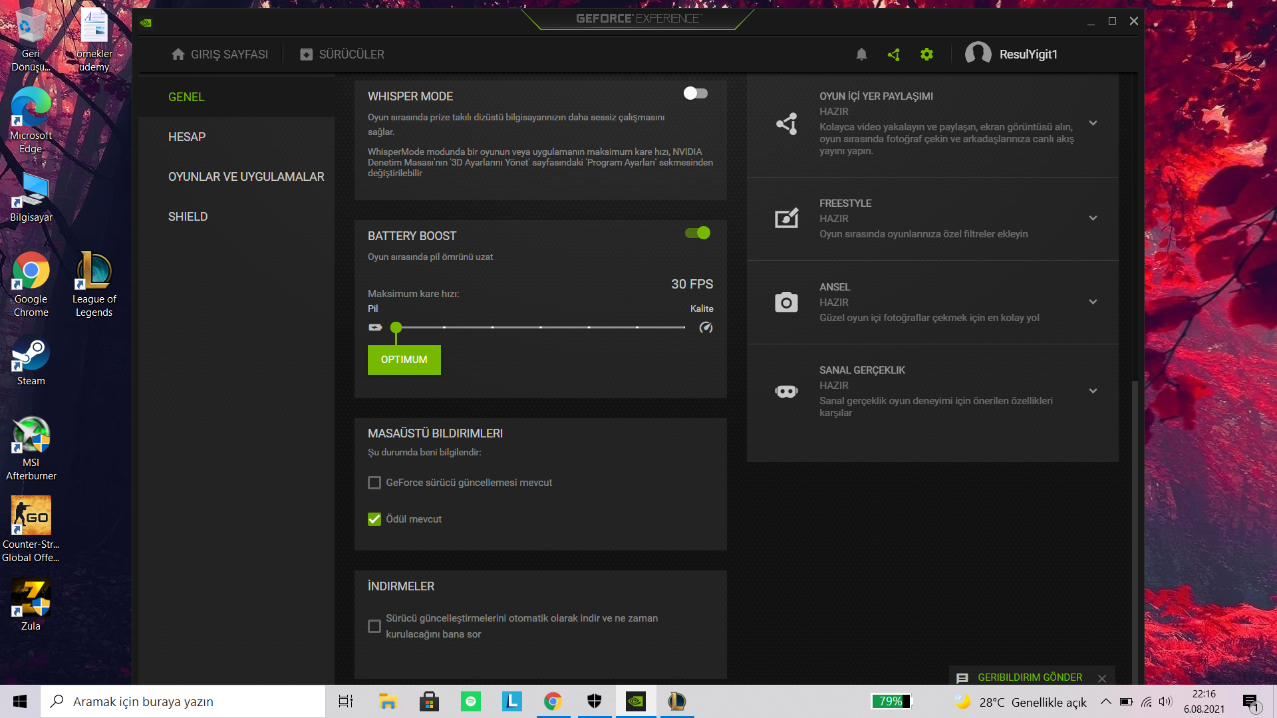The image size is (1277, 718).
Task: Uncheck the Ödül mevcut checkbox
Action: tap(374, 519)
